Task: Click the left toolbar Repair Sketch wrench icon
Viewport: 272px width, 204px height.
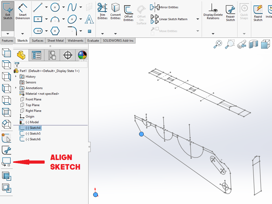Action: [x=6, y=150]
